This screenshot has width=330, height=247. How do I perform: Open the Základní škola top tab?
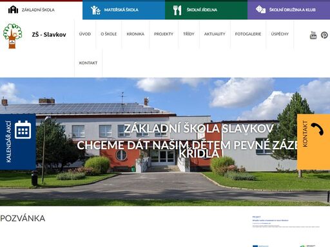pos(41,10)
